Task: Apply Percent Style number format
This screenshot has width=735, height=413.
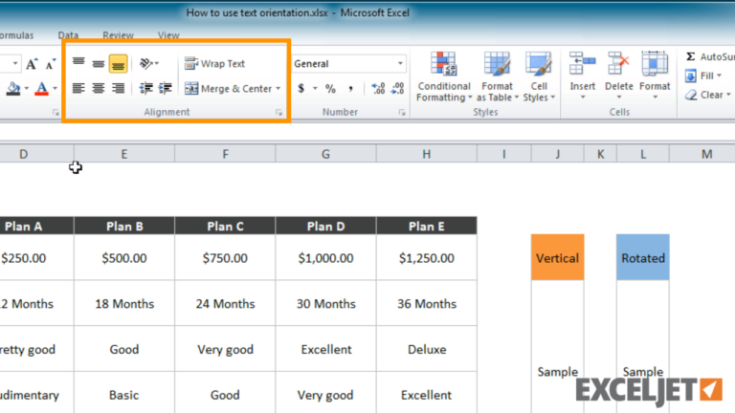Action: [x=330, y=88]
